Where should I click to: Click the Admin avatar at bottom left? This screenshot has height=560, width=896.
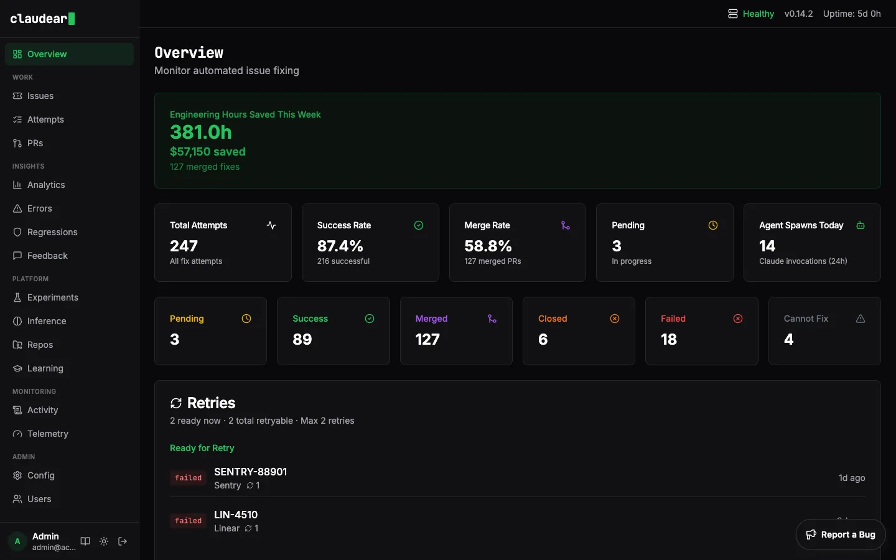pos(17,541)
